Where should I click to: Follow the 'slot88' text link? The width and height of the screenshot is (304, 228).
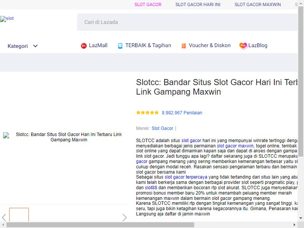pos(151,188)
